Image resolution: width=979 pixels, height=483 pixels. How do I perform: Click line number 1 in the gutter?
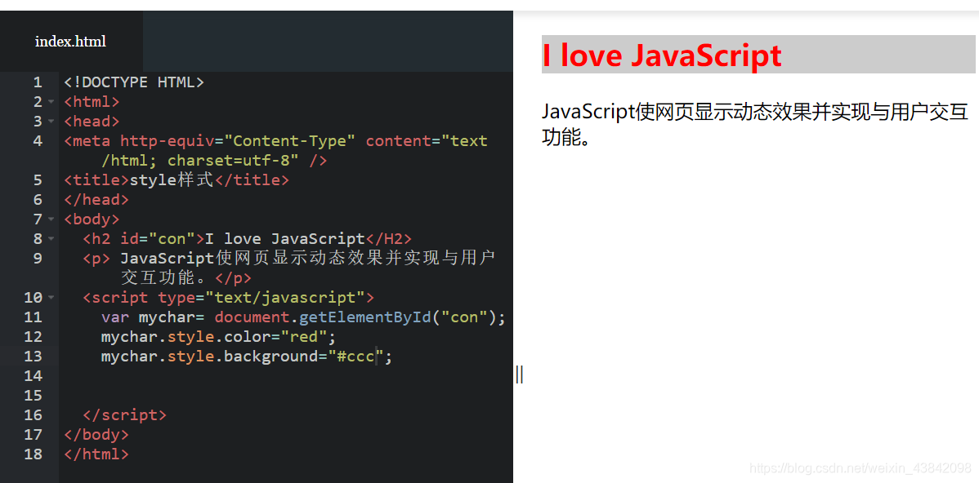pyautogui.click(x=38, y=82)
